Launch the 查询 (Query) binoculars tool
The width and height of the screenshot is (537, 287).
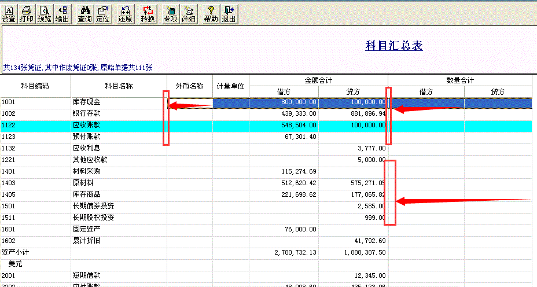click(x=84, y=13)
